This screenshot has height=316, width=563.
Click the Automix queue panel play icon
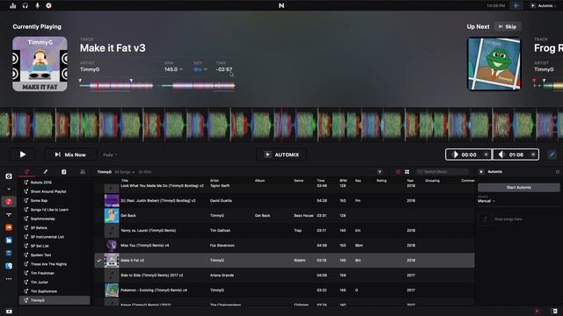(482, 172)
